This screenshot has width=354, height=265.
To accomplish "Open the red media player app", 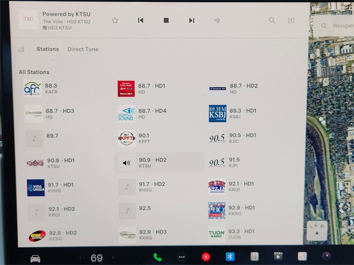I will (x=206, y=257).
